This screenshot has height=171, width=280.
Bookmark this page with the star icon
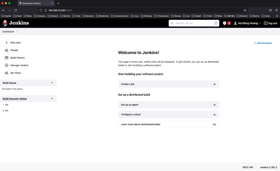tap(245, 10)
